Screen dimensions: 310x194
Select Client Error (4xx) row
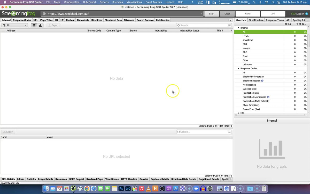pyautogui.click(x=270, y=105)
